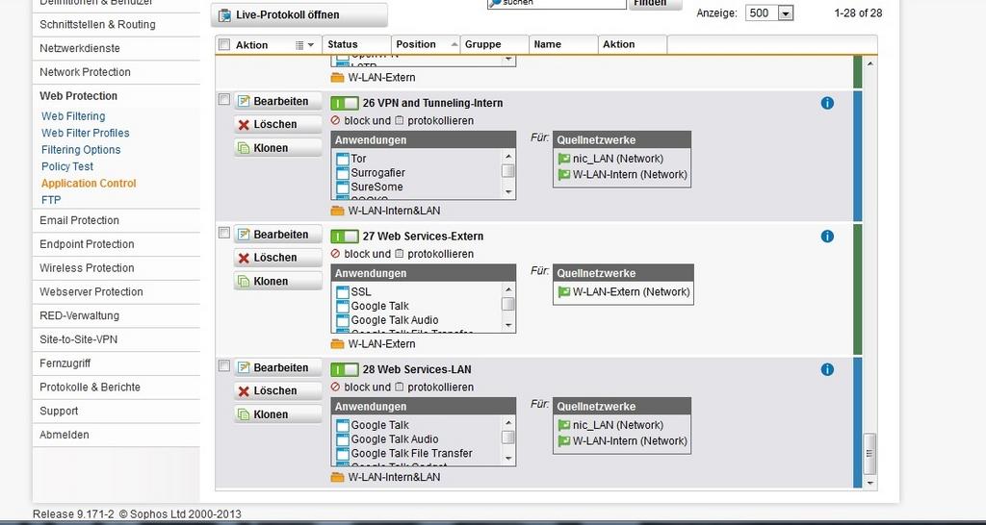The width and height of the screenshot is (986, 525).
Task: Tick the select-all checkbox in Aktion header
Action: [x=223, y=44]
